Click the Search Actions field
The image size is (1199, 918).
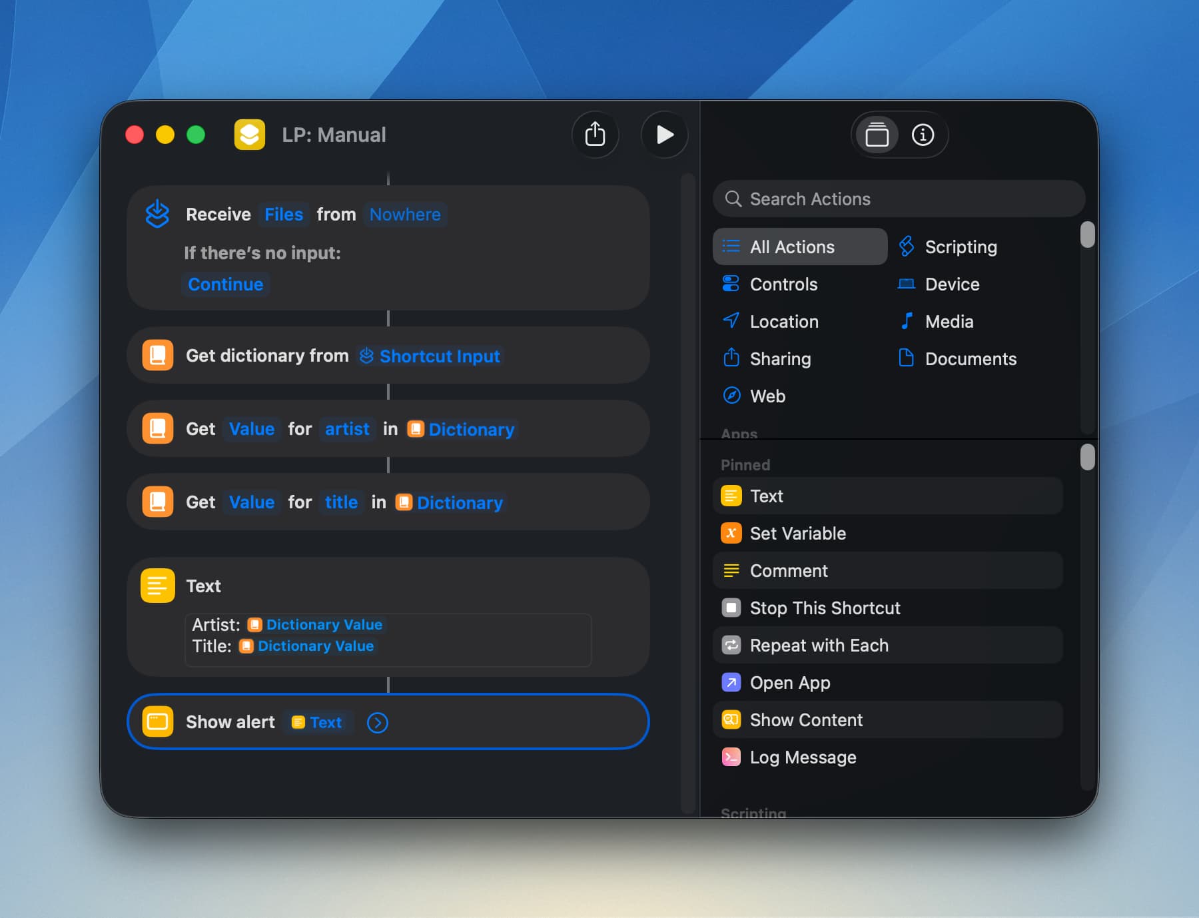coord(899,199)
